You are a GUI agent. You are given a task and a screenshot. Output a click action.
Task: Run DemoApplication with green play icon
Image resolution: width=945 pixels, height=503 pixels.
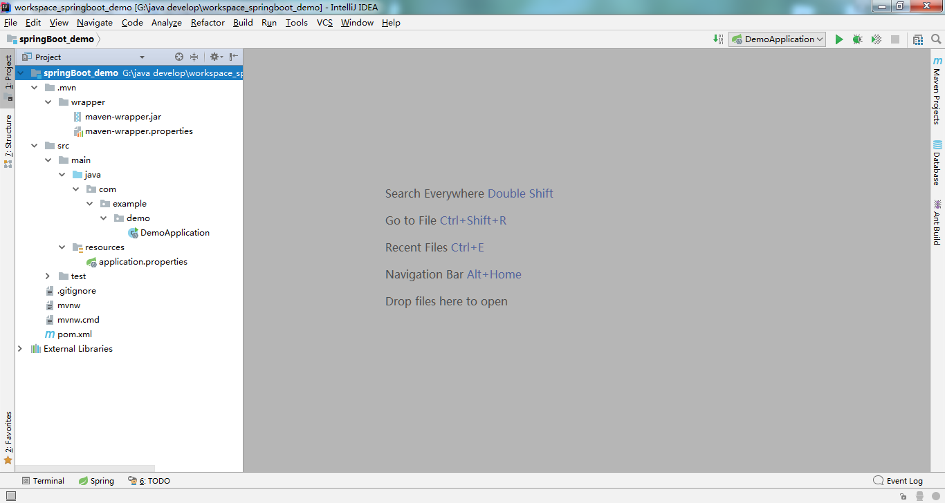point(839,39)
